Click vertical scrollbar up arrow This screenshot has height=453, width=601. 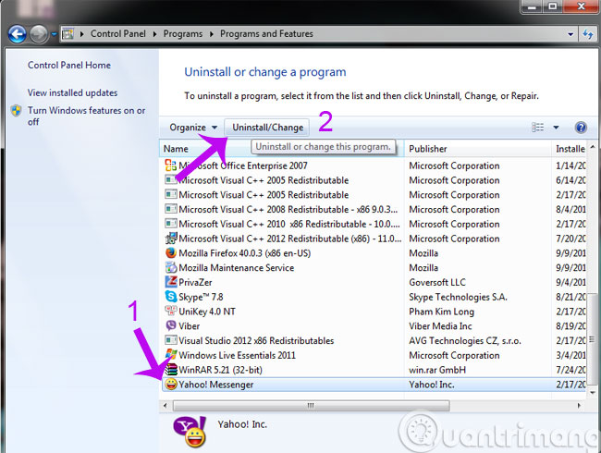592,147
